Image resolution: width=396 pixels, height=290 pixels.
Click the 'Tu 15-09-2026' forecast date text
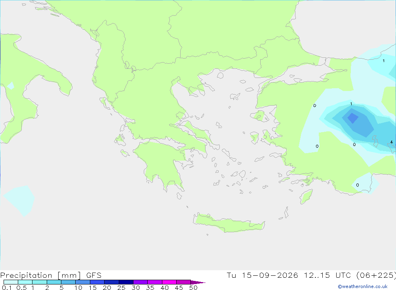point(262,275)
